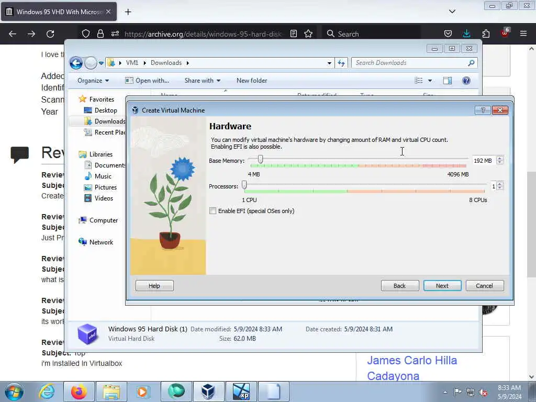Close the Create Virtual Machine dialog
The width and height of the screenshot is (536, 402).
click(500, 110)
